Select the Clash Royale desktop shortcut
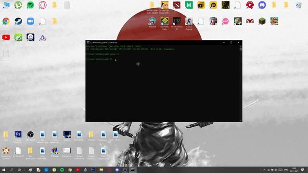The image size is (308, 173). click(x=274, y=21)
